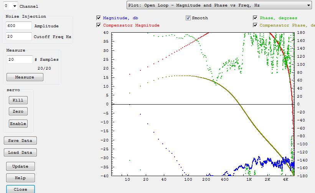Open the Help button
This screenshot has width=315, height=193.
coord(20,178)
